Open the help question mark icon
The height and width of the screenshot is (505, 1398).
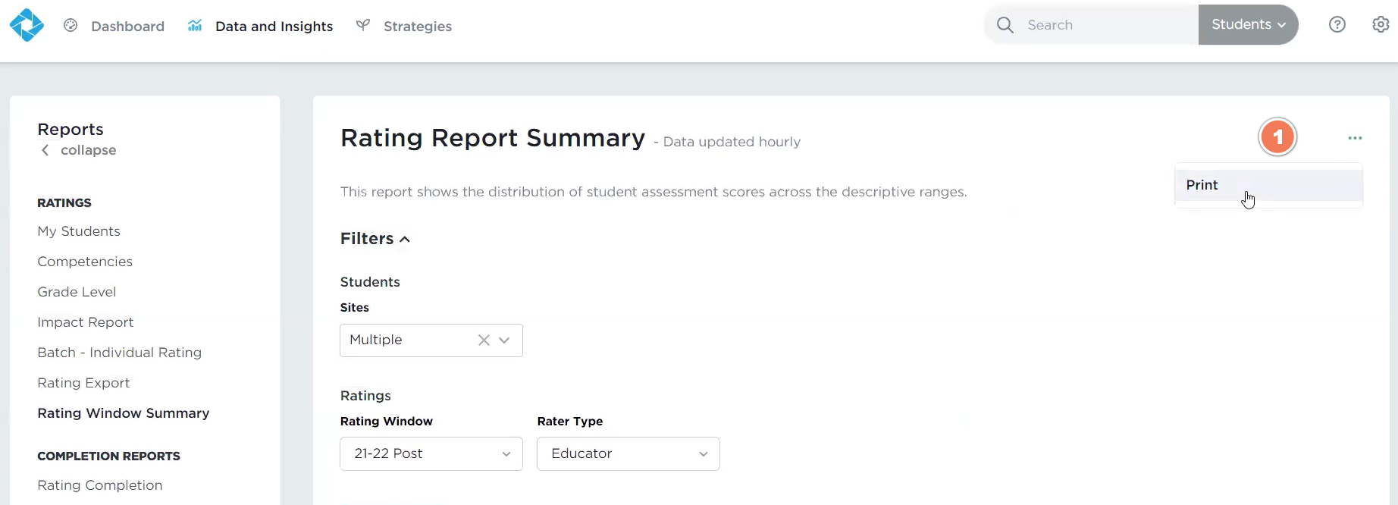(x=1337, y=25)
